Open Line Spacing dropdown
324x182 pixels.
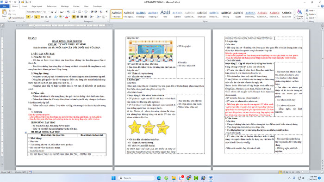(x=92, y=17)
